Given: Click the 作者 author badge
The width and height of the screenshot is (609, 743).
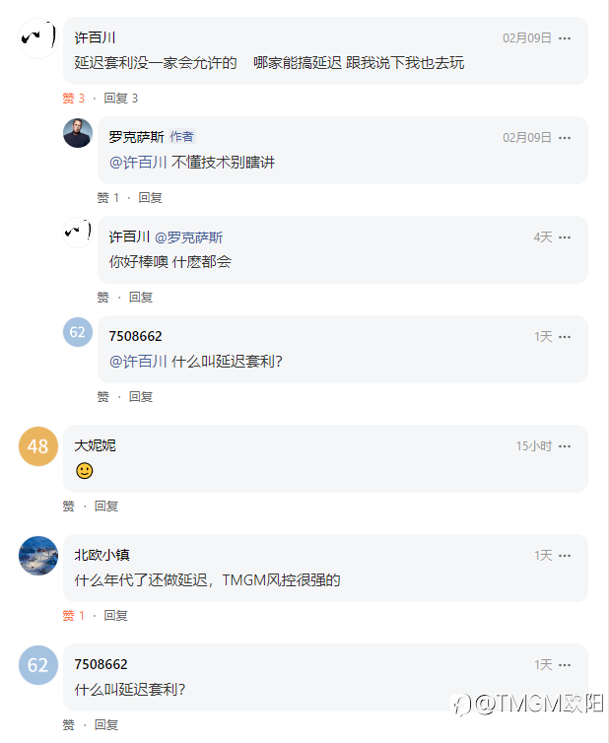Looking at the screenshot, I should pos(182,137).
